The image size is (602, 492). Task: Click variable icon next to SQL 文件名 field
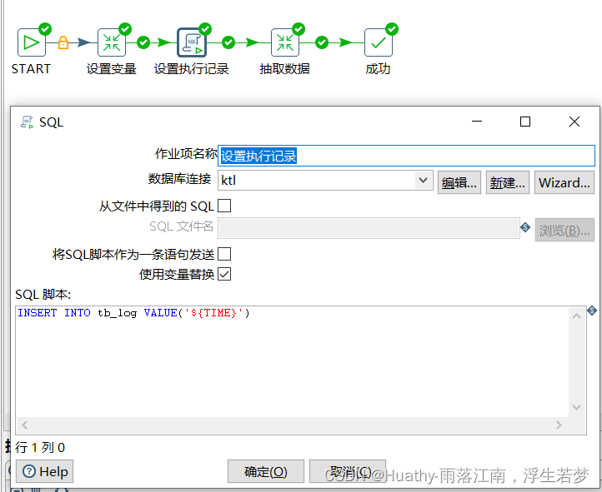pos(525,227)
